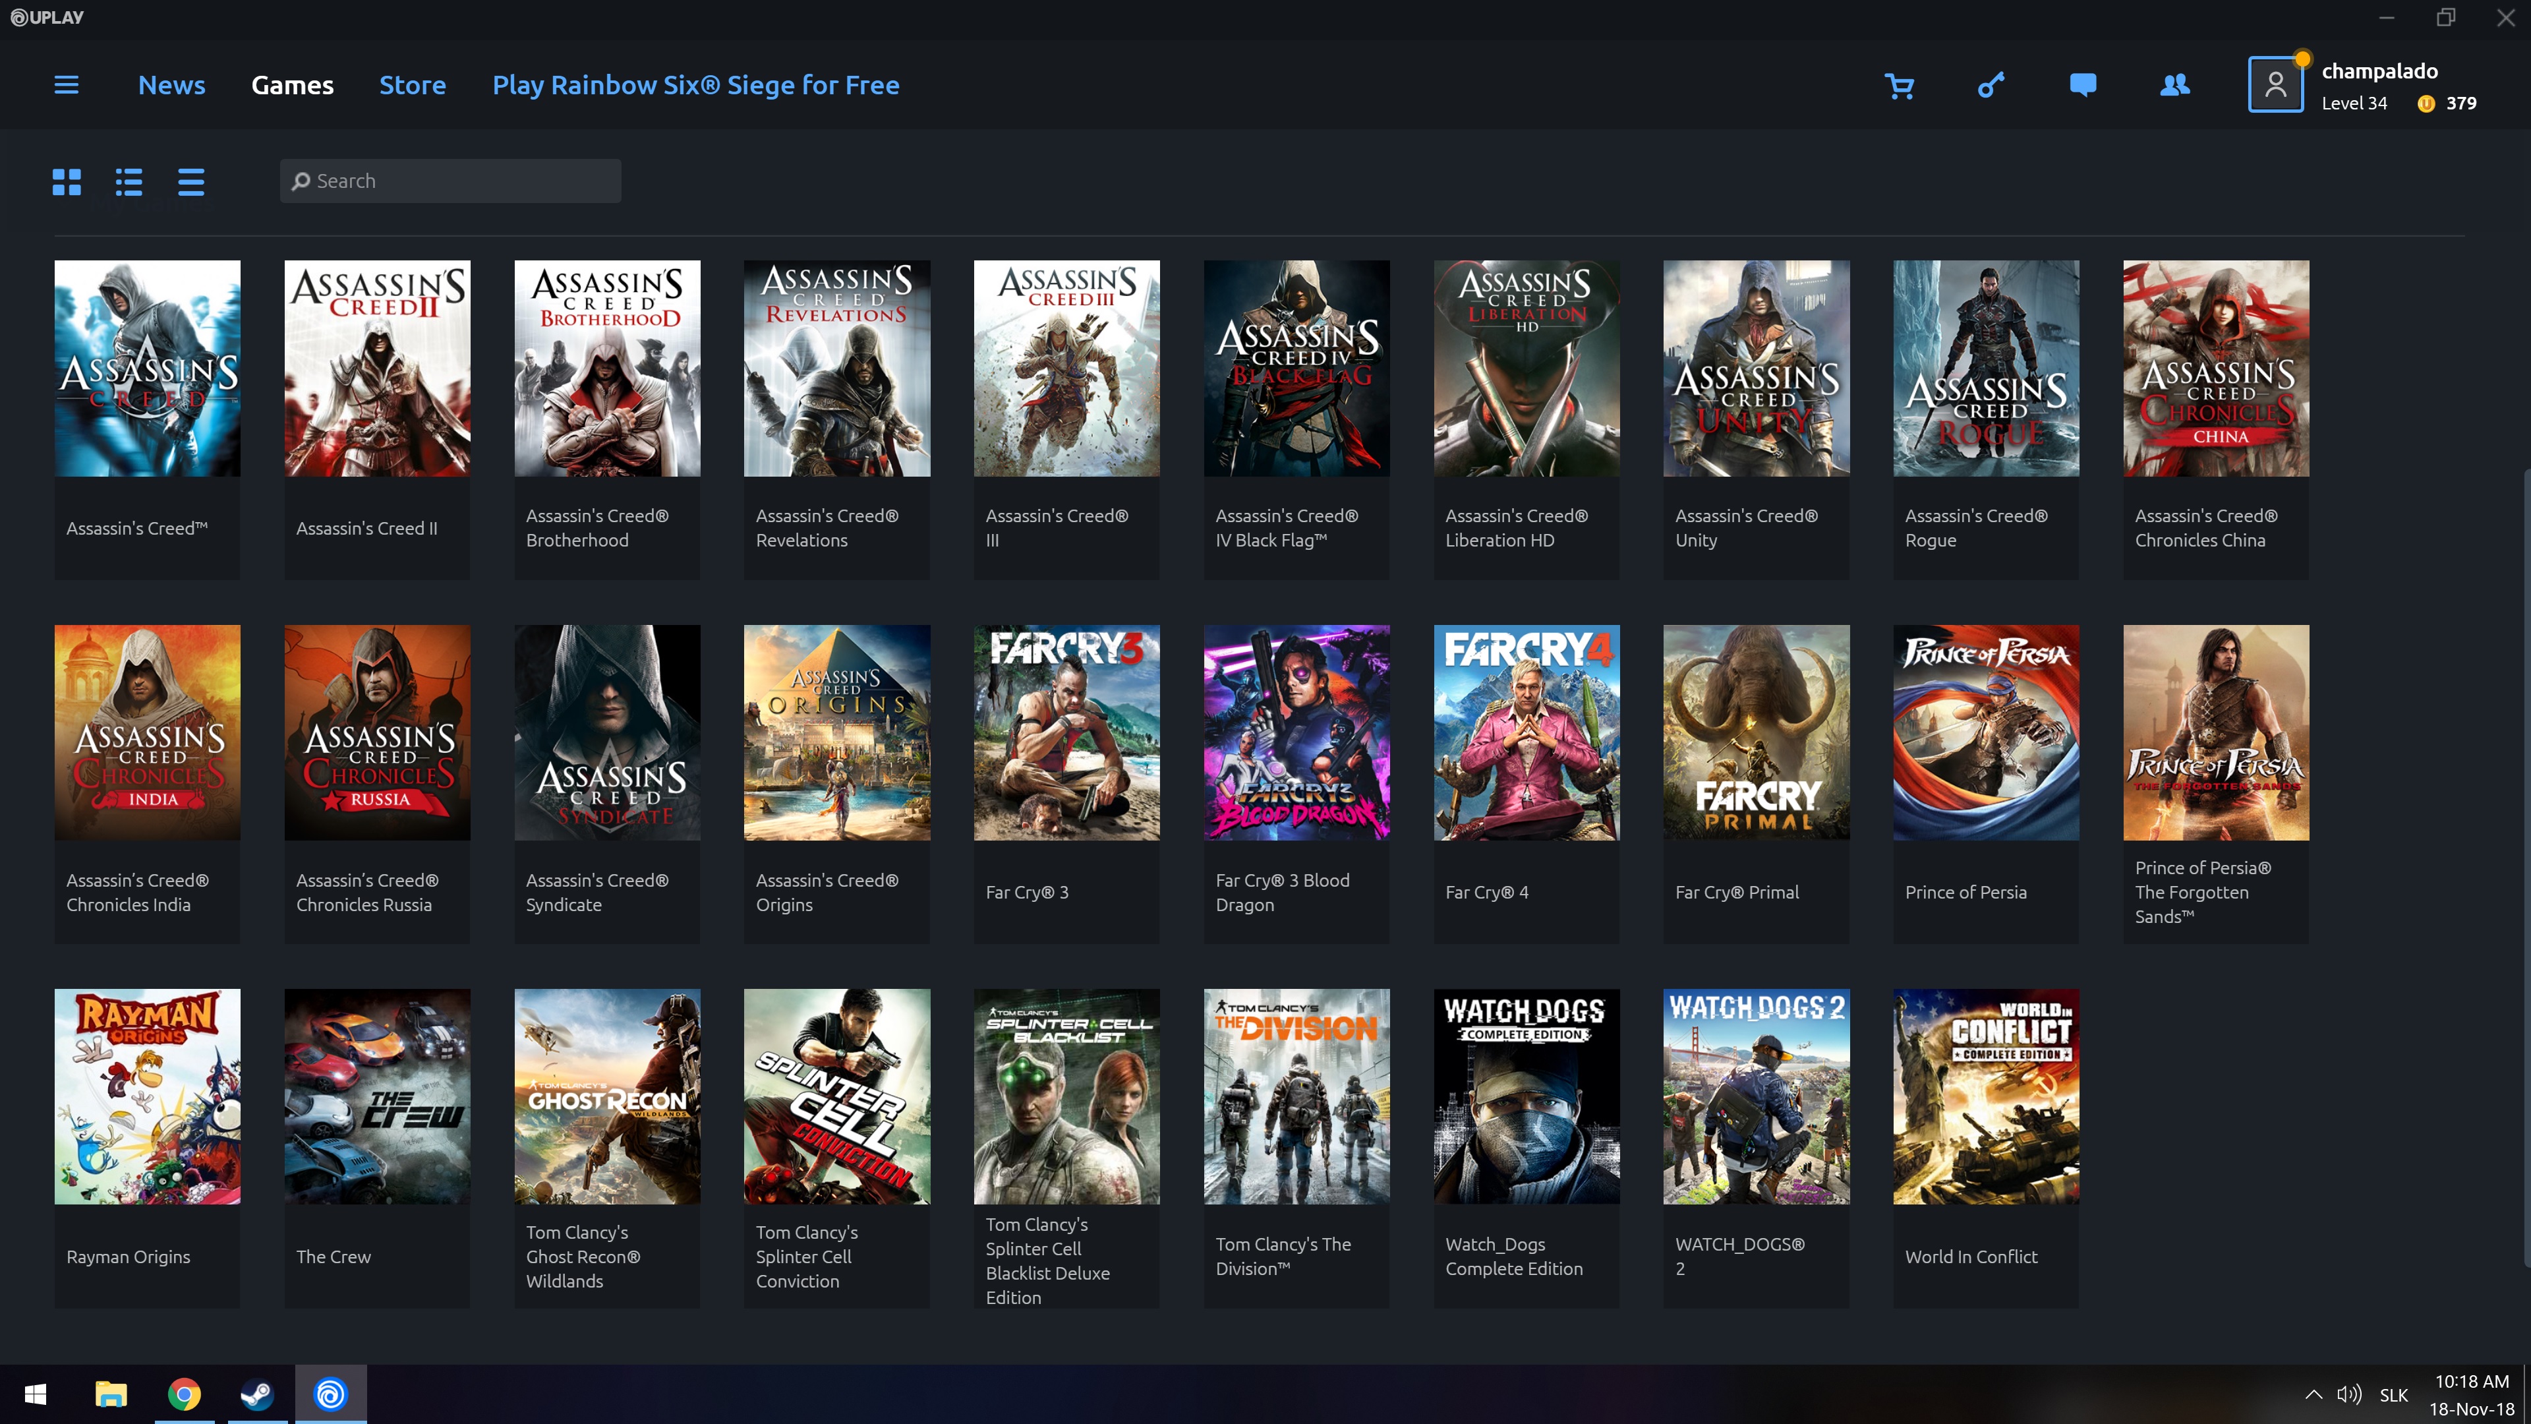Switch to large grid view
Image resolution: width=2531 pixels, height=1424 pixels.
pos(67,182)
